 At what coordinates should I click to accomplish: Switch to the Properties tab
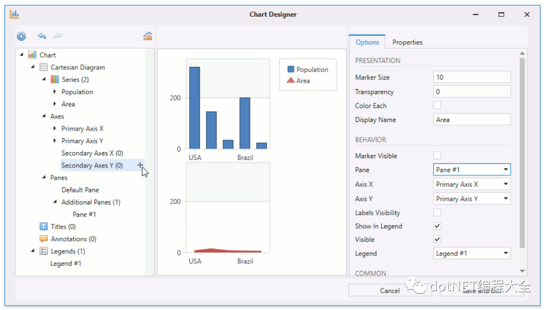point(407,42)
